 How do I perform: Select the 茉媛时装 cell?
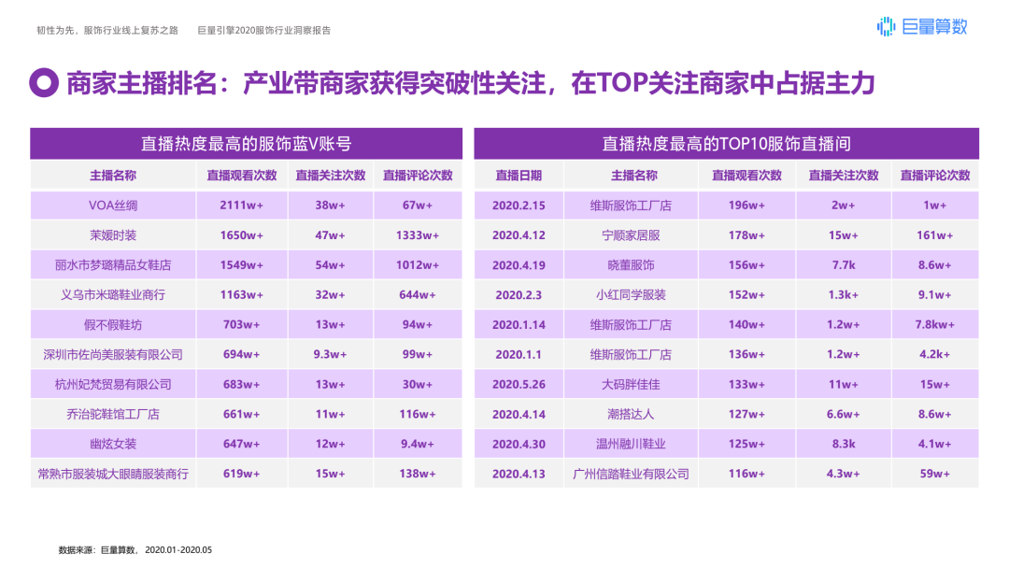[113, 234]
